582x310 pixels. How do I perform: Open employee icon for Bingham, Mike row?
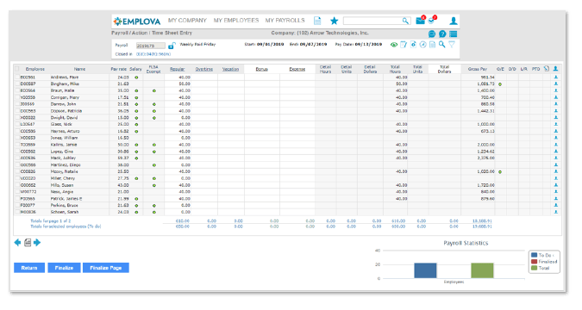coord(555,84)
